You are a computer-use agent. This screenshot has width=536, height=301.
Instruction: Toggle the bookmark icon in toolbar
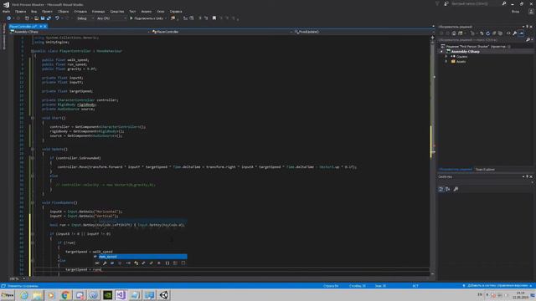tap(214, 18)
